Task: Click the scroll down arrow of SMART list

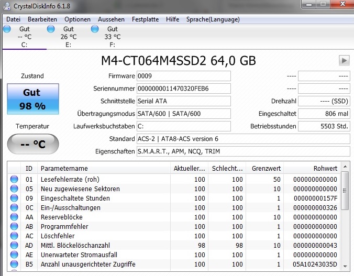Action: tap(345, 266)
